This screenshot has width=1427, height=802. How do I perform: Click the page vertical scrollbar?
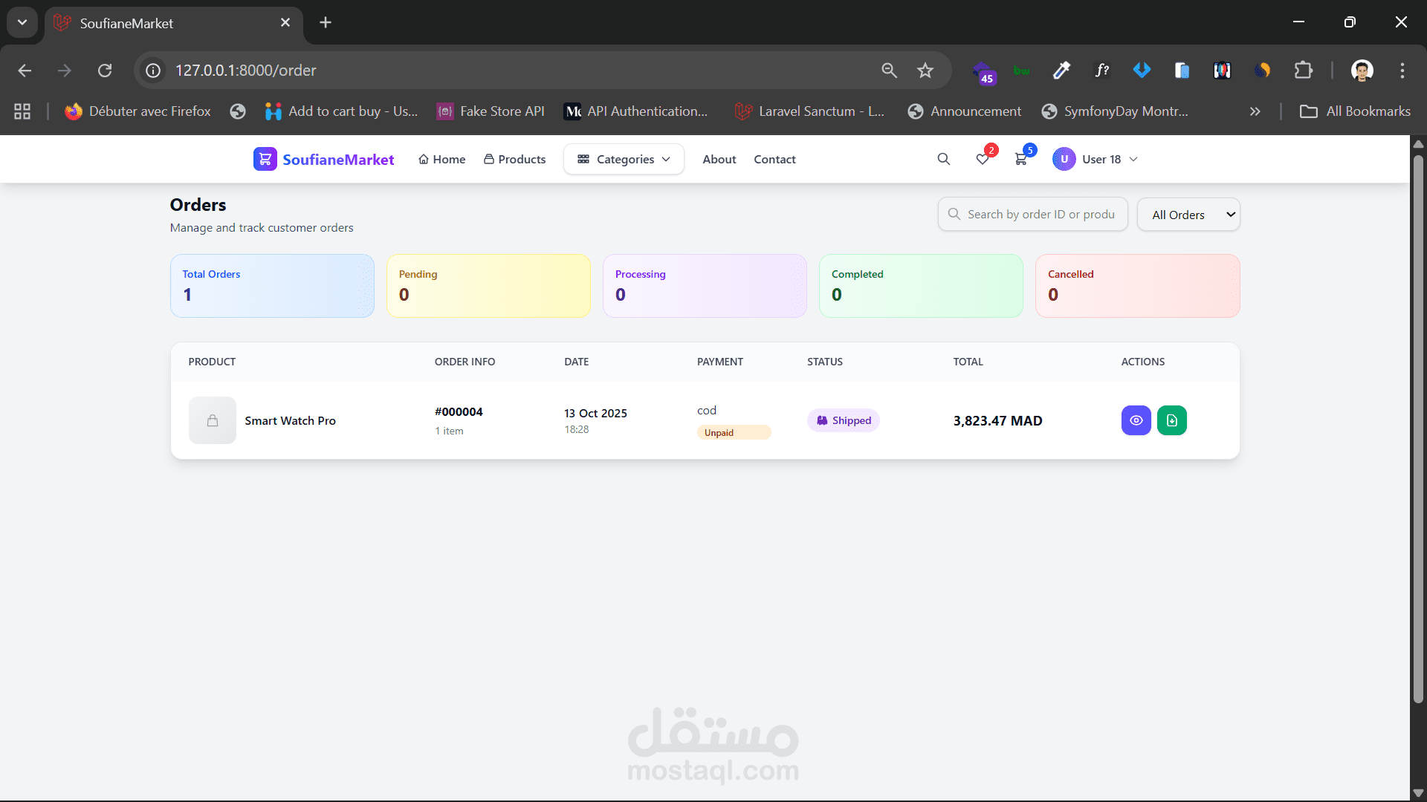pos(1418,427)
